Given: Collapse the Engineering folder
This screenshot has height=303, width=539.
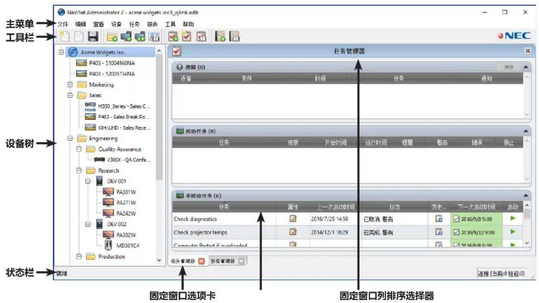Looking at the screenshot, I should click(70, 138).
